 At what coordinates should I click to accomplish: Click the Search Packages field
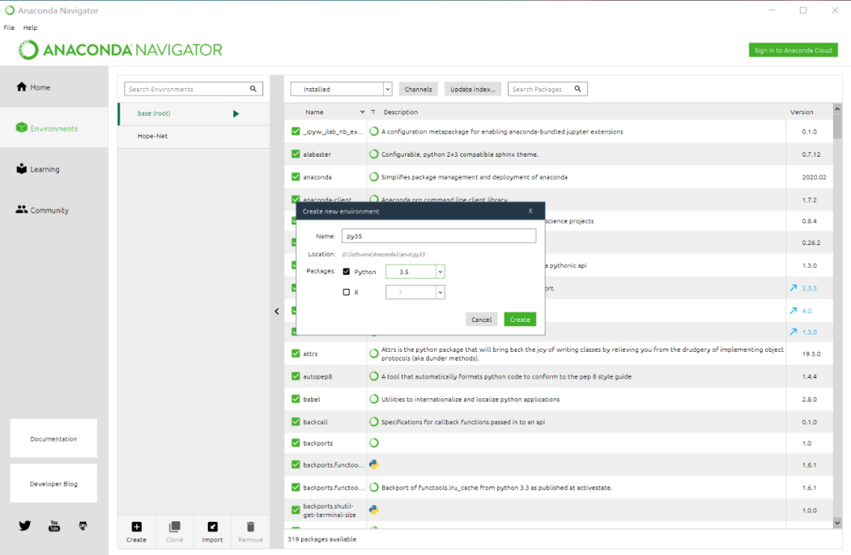548,89
